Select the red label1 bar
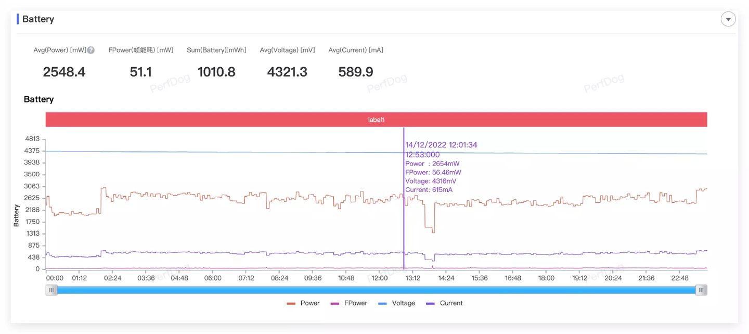Image resolution: width=749 pixels, height=334 pixels. click(x=376, y=120)
